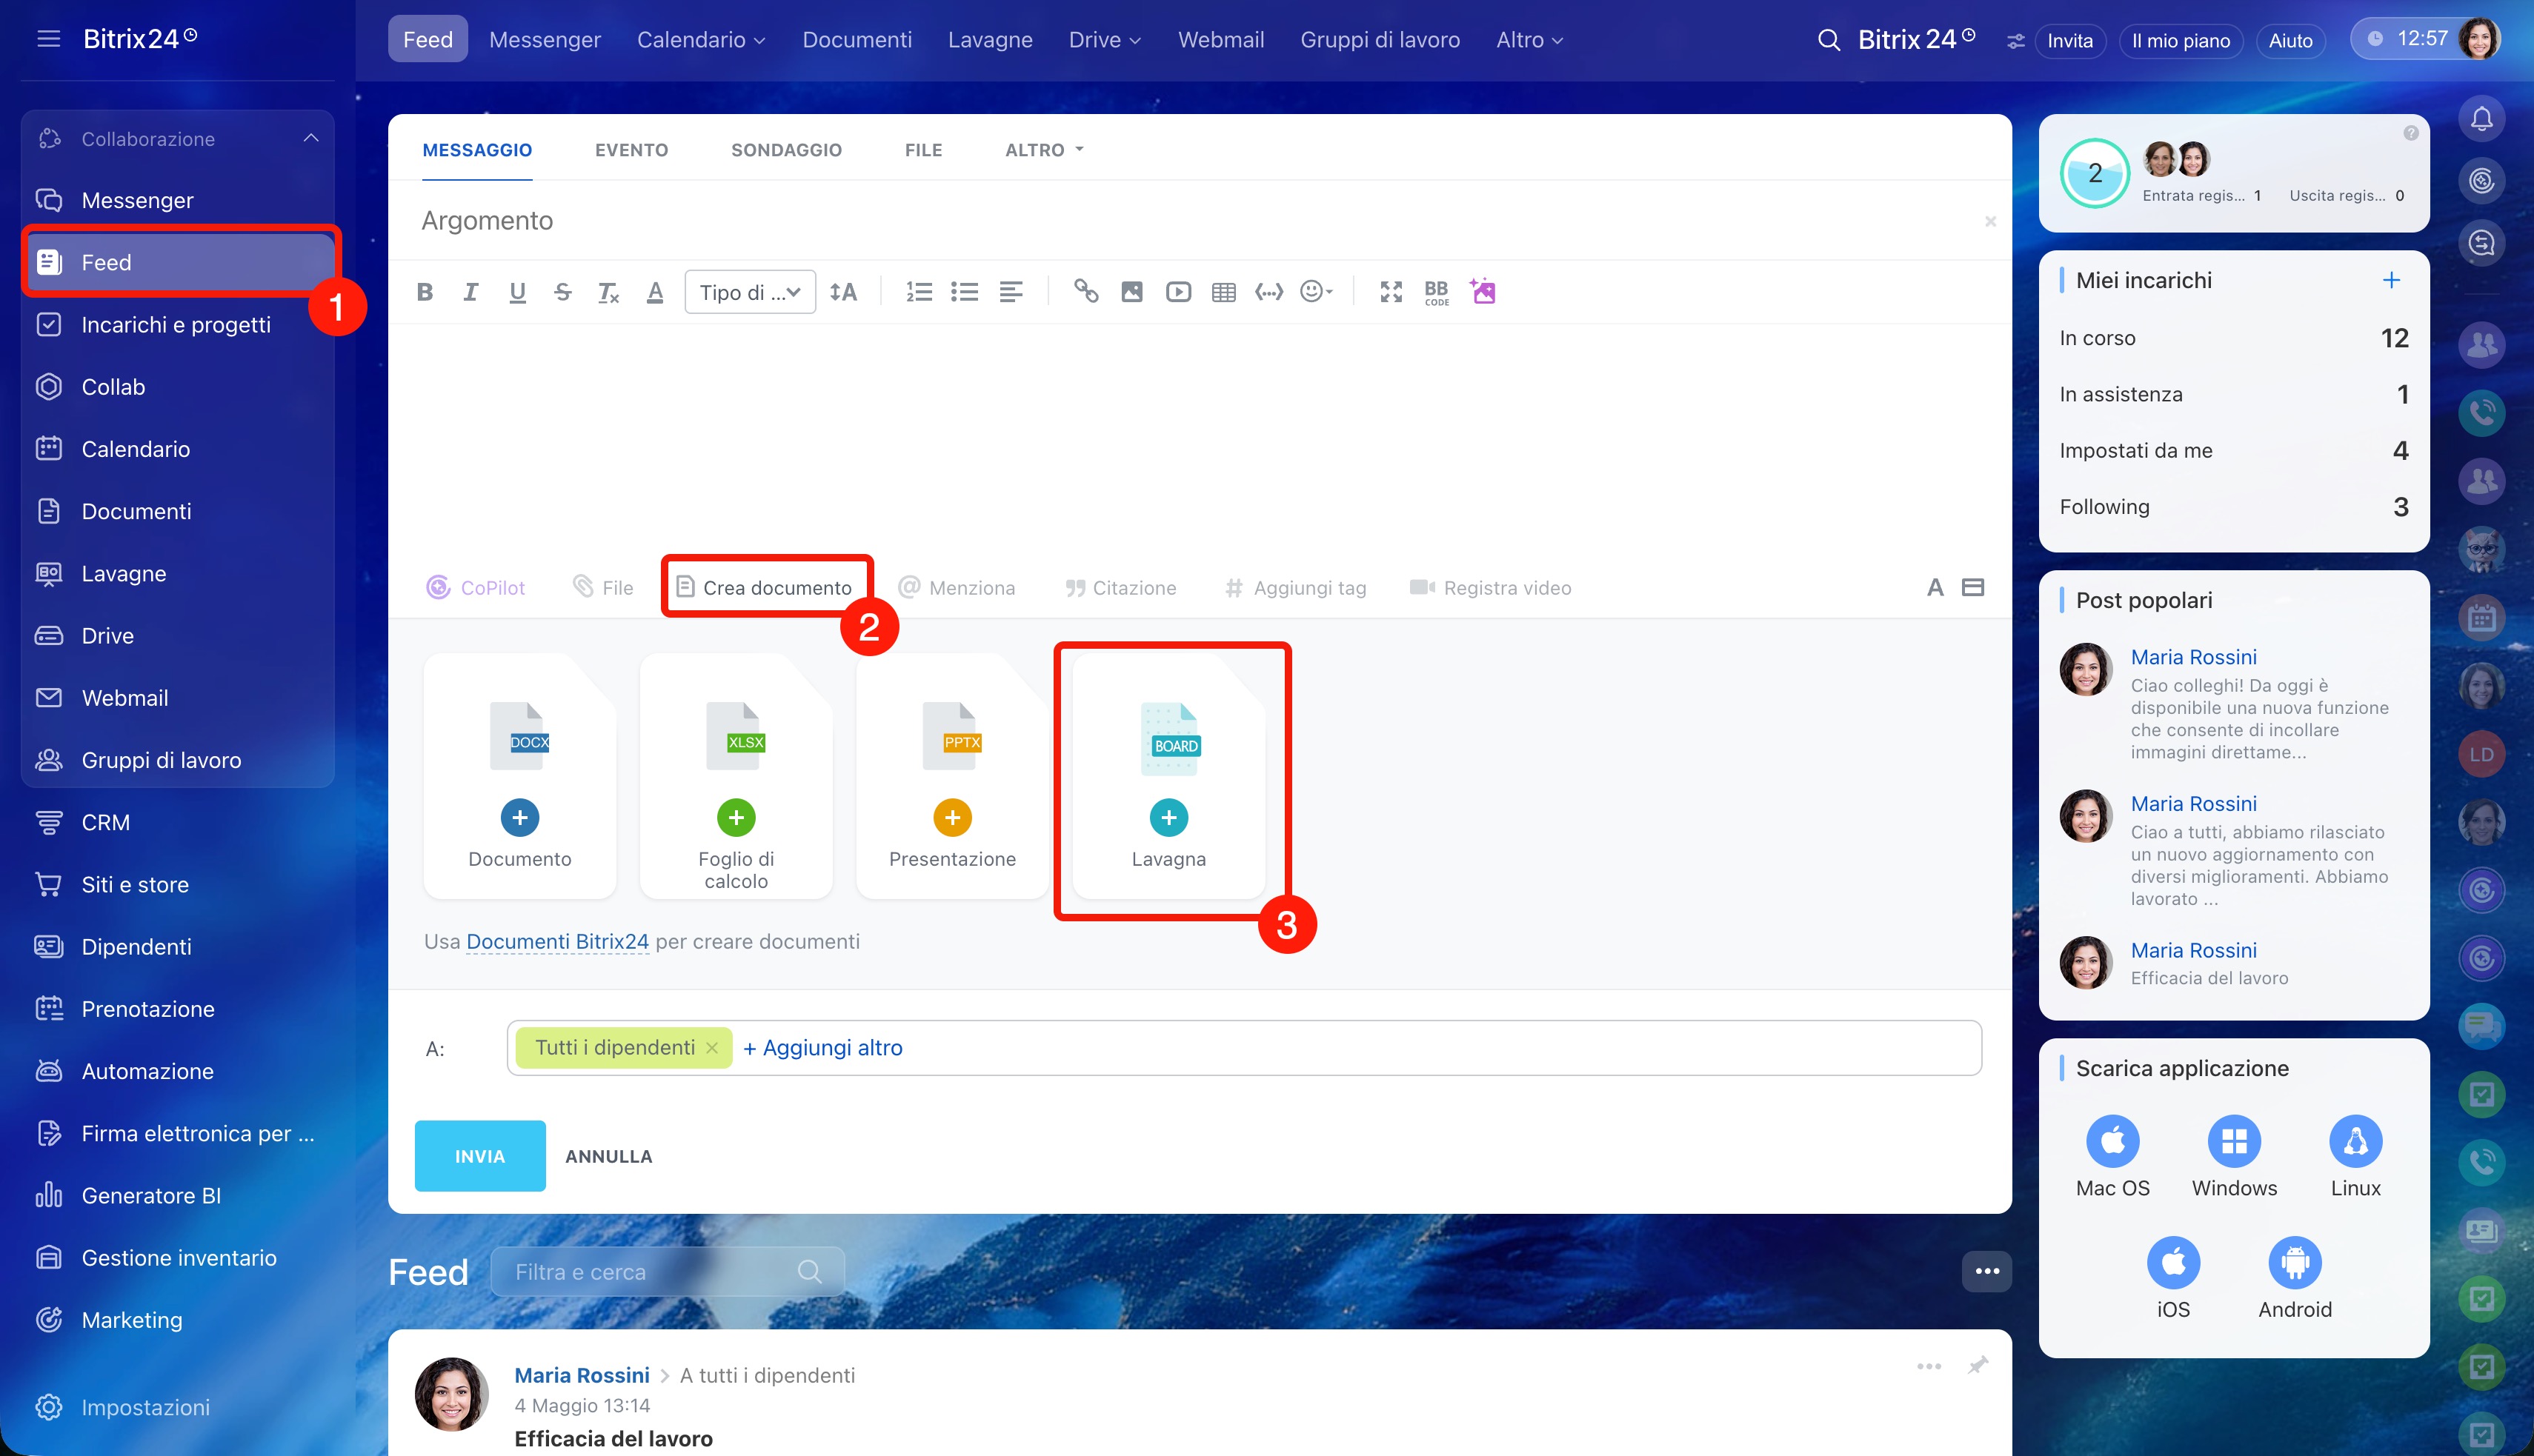Expand the Drive menu in top bar
Screen dimensions: 2534x1456
click(x=1105, y=40)
